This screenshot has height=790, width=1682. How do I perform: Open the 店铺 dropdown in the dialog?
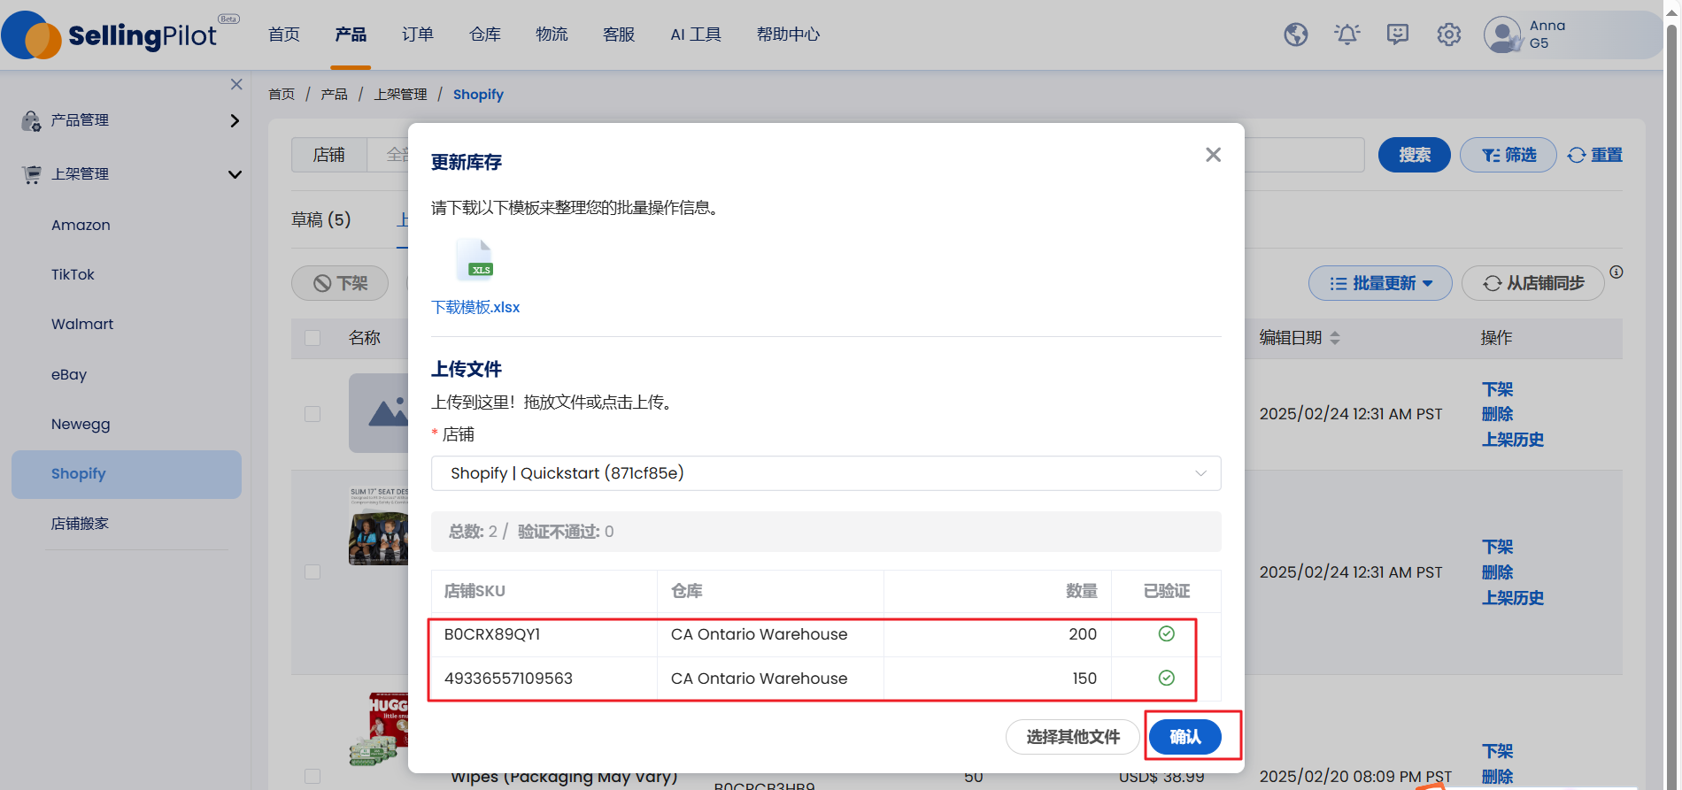coord(826,473)
